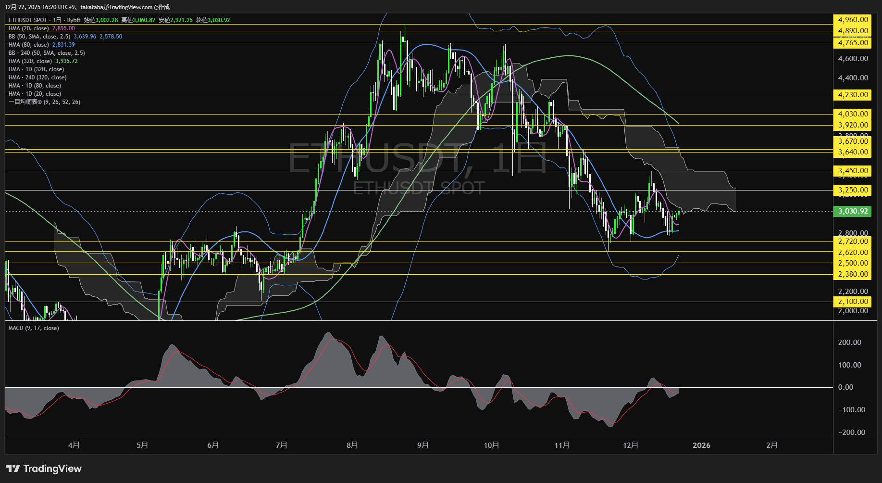Click the yellow 2,720.00 price level tag

852,241
